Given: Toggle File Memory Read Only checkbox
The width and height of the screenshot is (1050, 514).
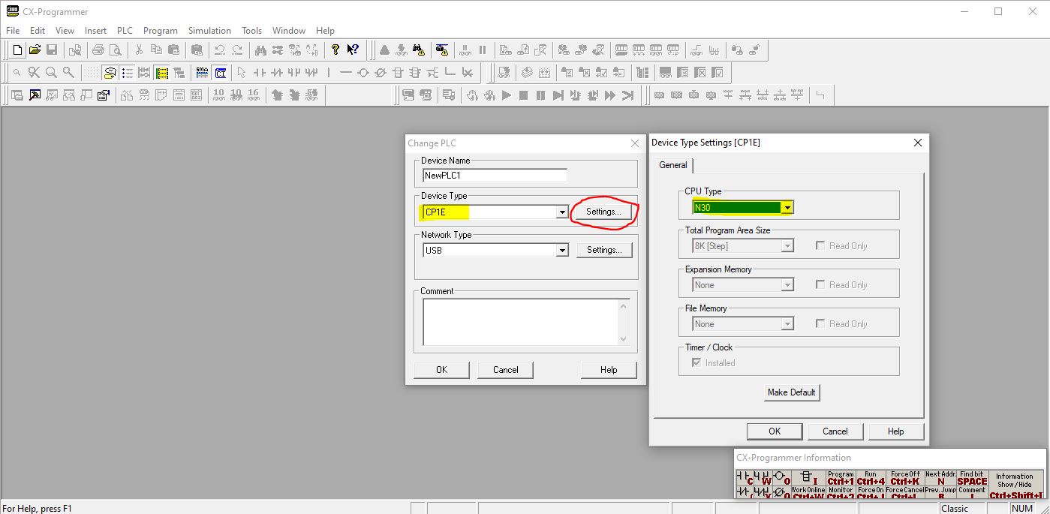Looking at the screenshot, I should 820,323.
